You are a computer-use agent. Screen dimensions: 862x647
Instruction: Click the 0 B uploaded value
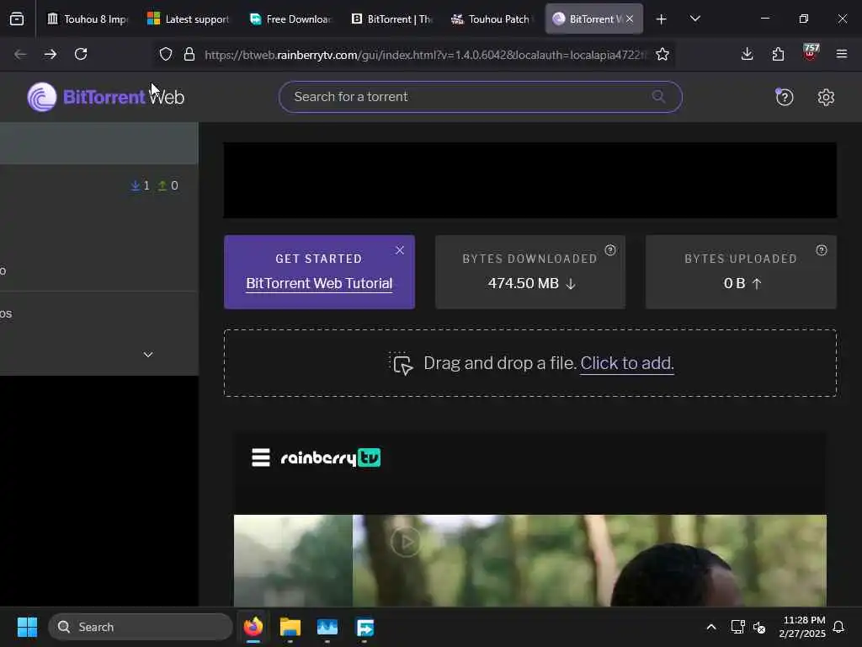click(x=734, y=283)
